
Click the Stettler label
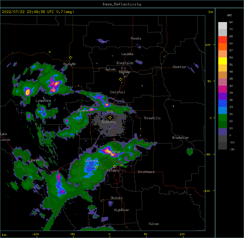tap(179, 67)
